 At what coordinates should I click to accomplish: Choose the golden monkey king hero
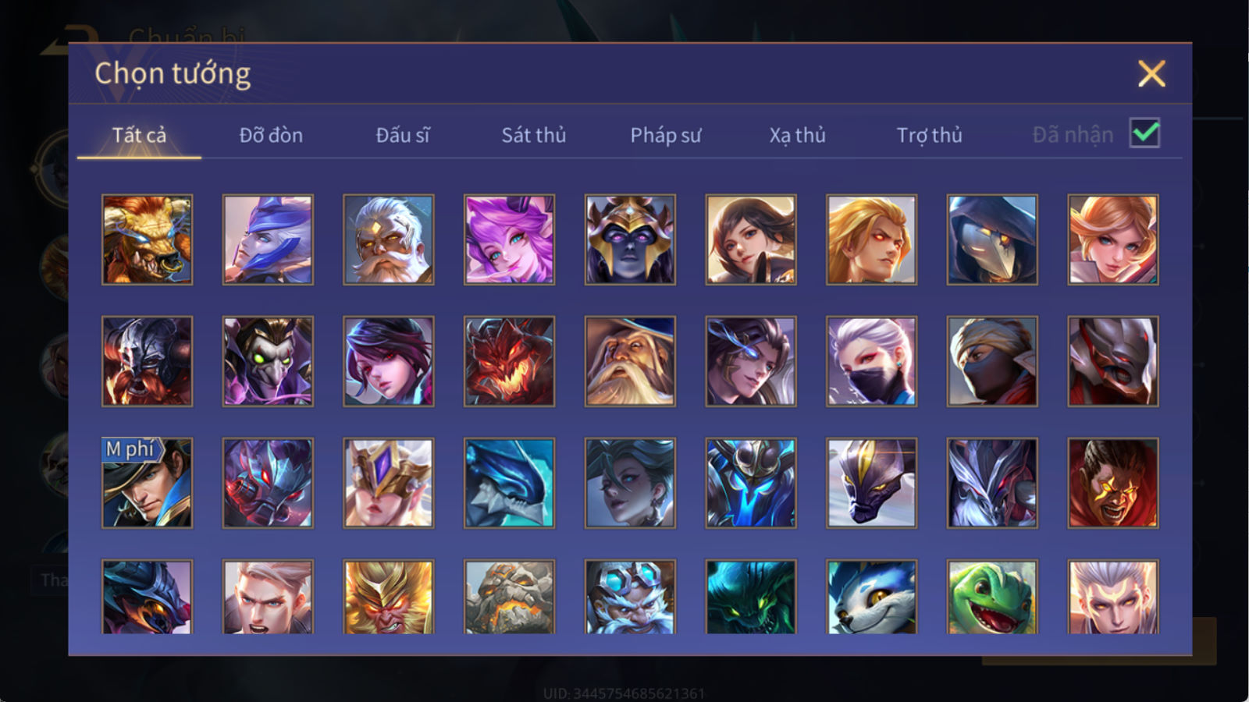pyautogui.click(x=388, y=597)
